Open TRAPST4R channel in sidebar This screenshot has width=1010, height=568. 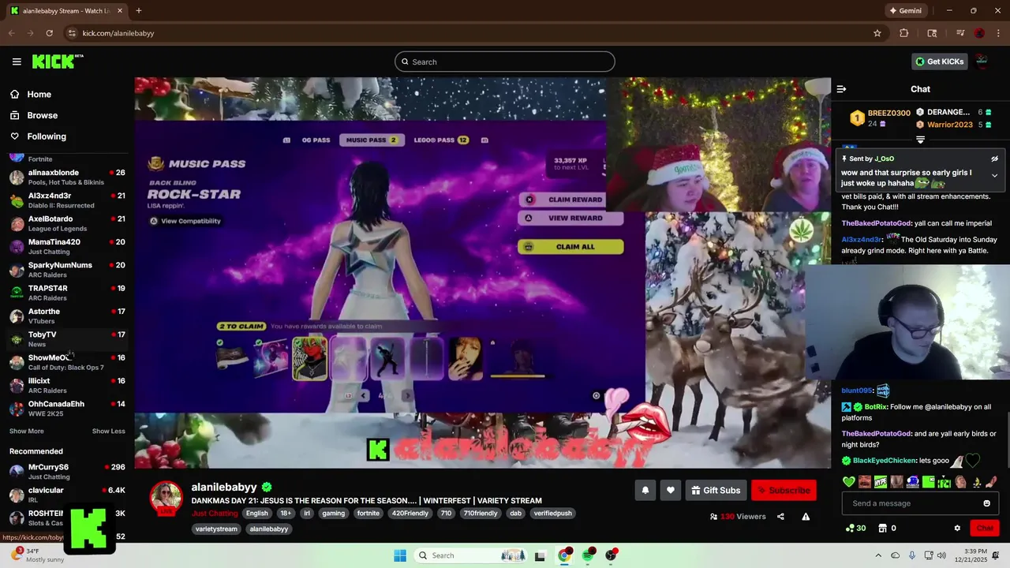click(x=67, y=293)
